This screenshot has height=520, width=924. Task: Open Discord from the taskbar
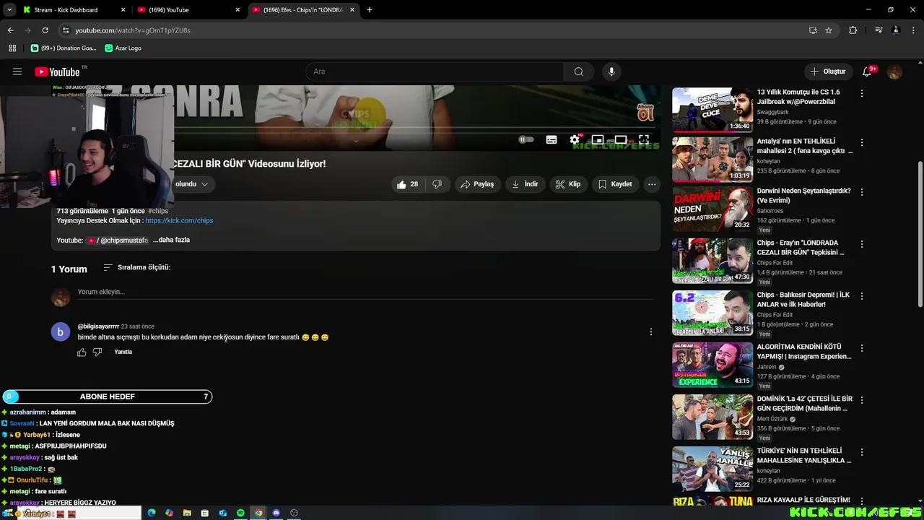tap(276, 513)
